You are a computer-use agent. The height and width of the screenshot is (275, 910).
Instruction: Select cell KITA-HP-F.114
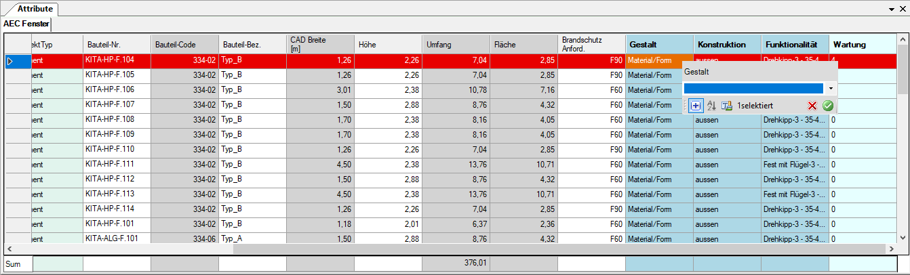(x=117, y=209)
